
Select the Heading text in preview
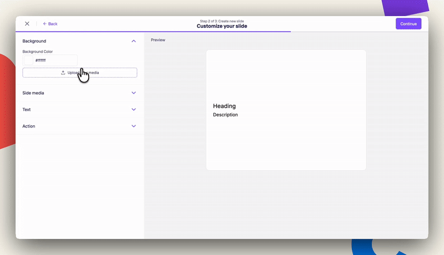click(x=224, y=106)
